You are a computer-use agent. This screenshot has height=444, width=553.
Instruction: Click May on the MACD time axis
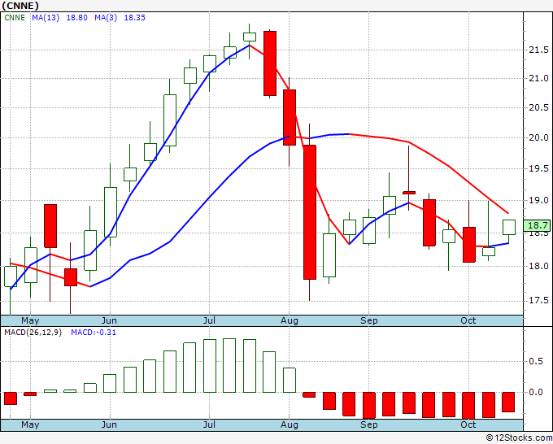[30, 424]
